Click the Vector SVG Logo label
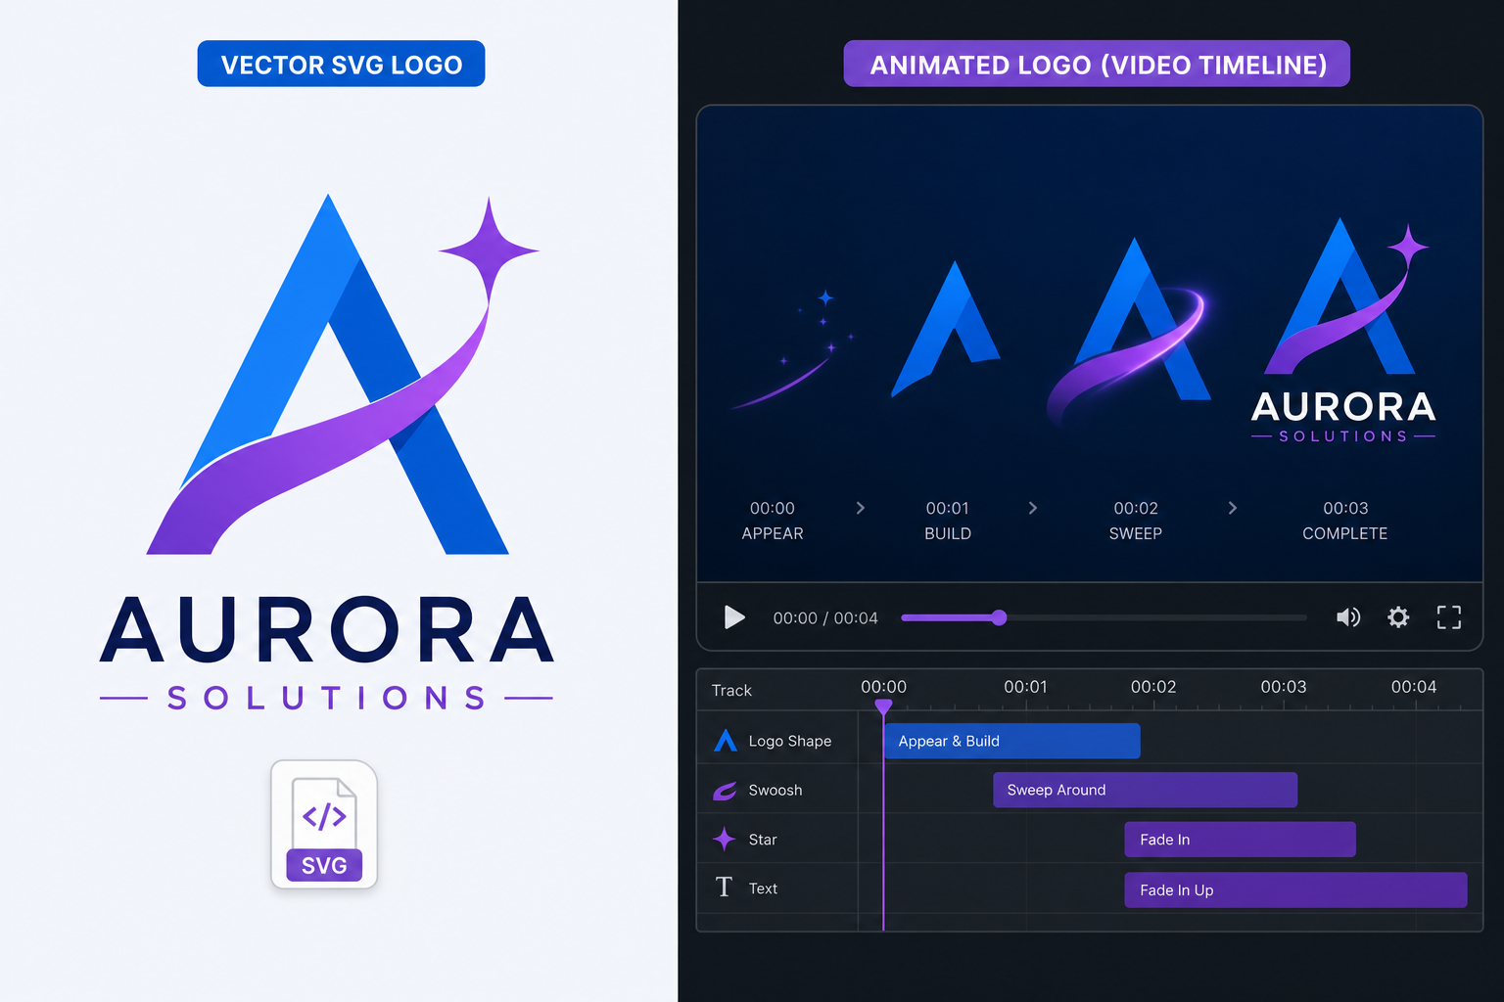The height and width of the screenshot is (1002, 1504). 341,65
